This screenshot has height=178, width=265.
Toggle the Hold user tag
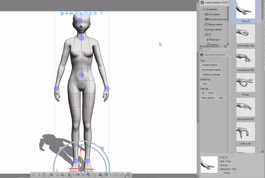point(221,98)
